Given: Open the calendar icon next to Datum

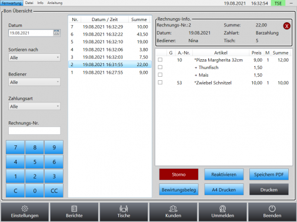Looking at the screenshot, I should click(56, 33).
